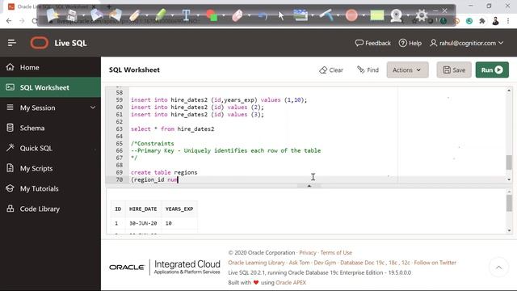Click the Find button
The height and width of the screenshot is (291, 517).
[x=368, y=70]
